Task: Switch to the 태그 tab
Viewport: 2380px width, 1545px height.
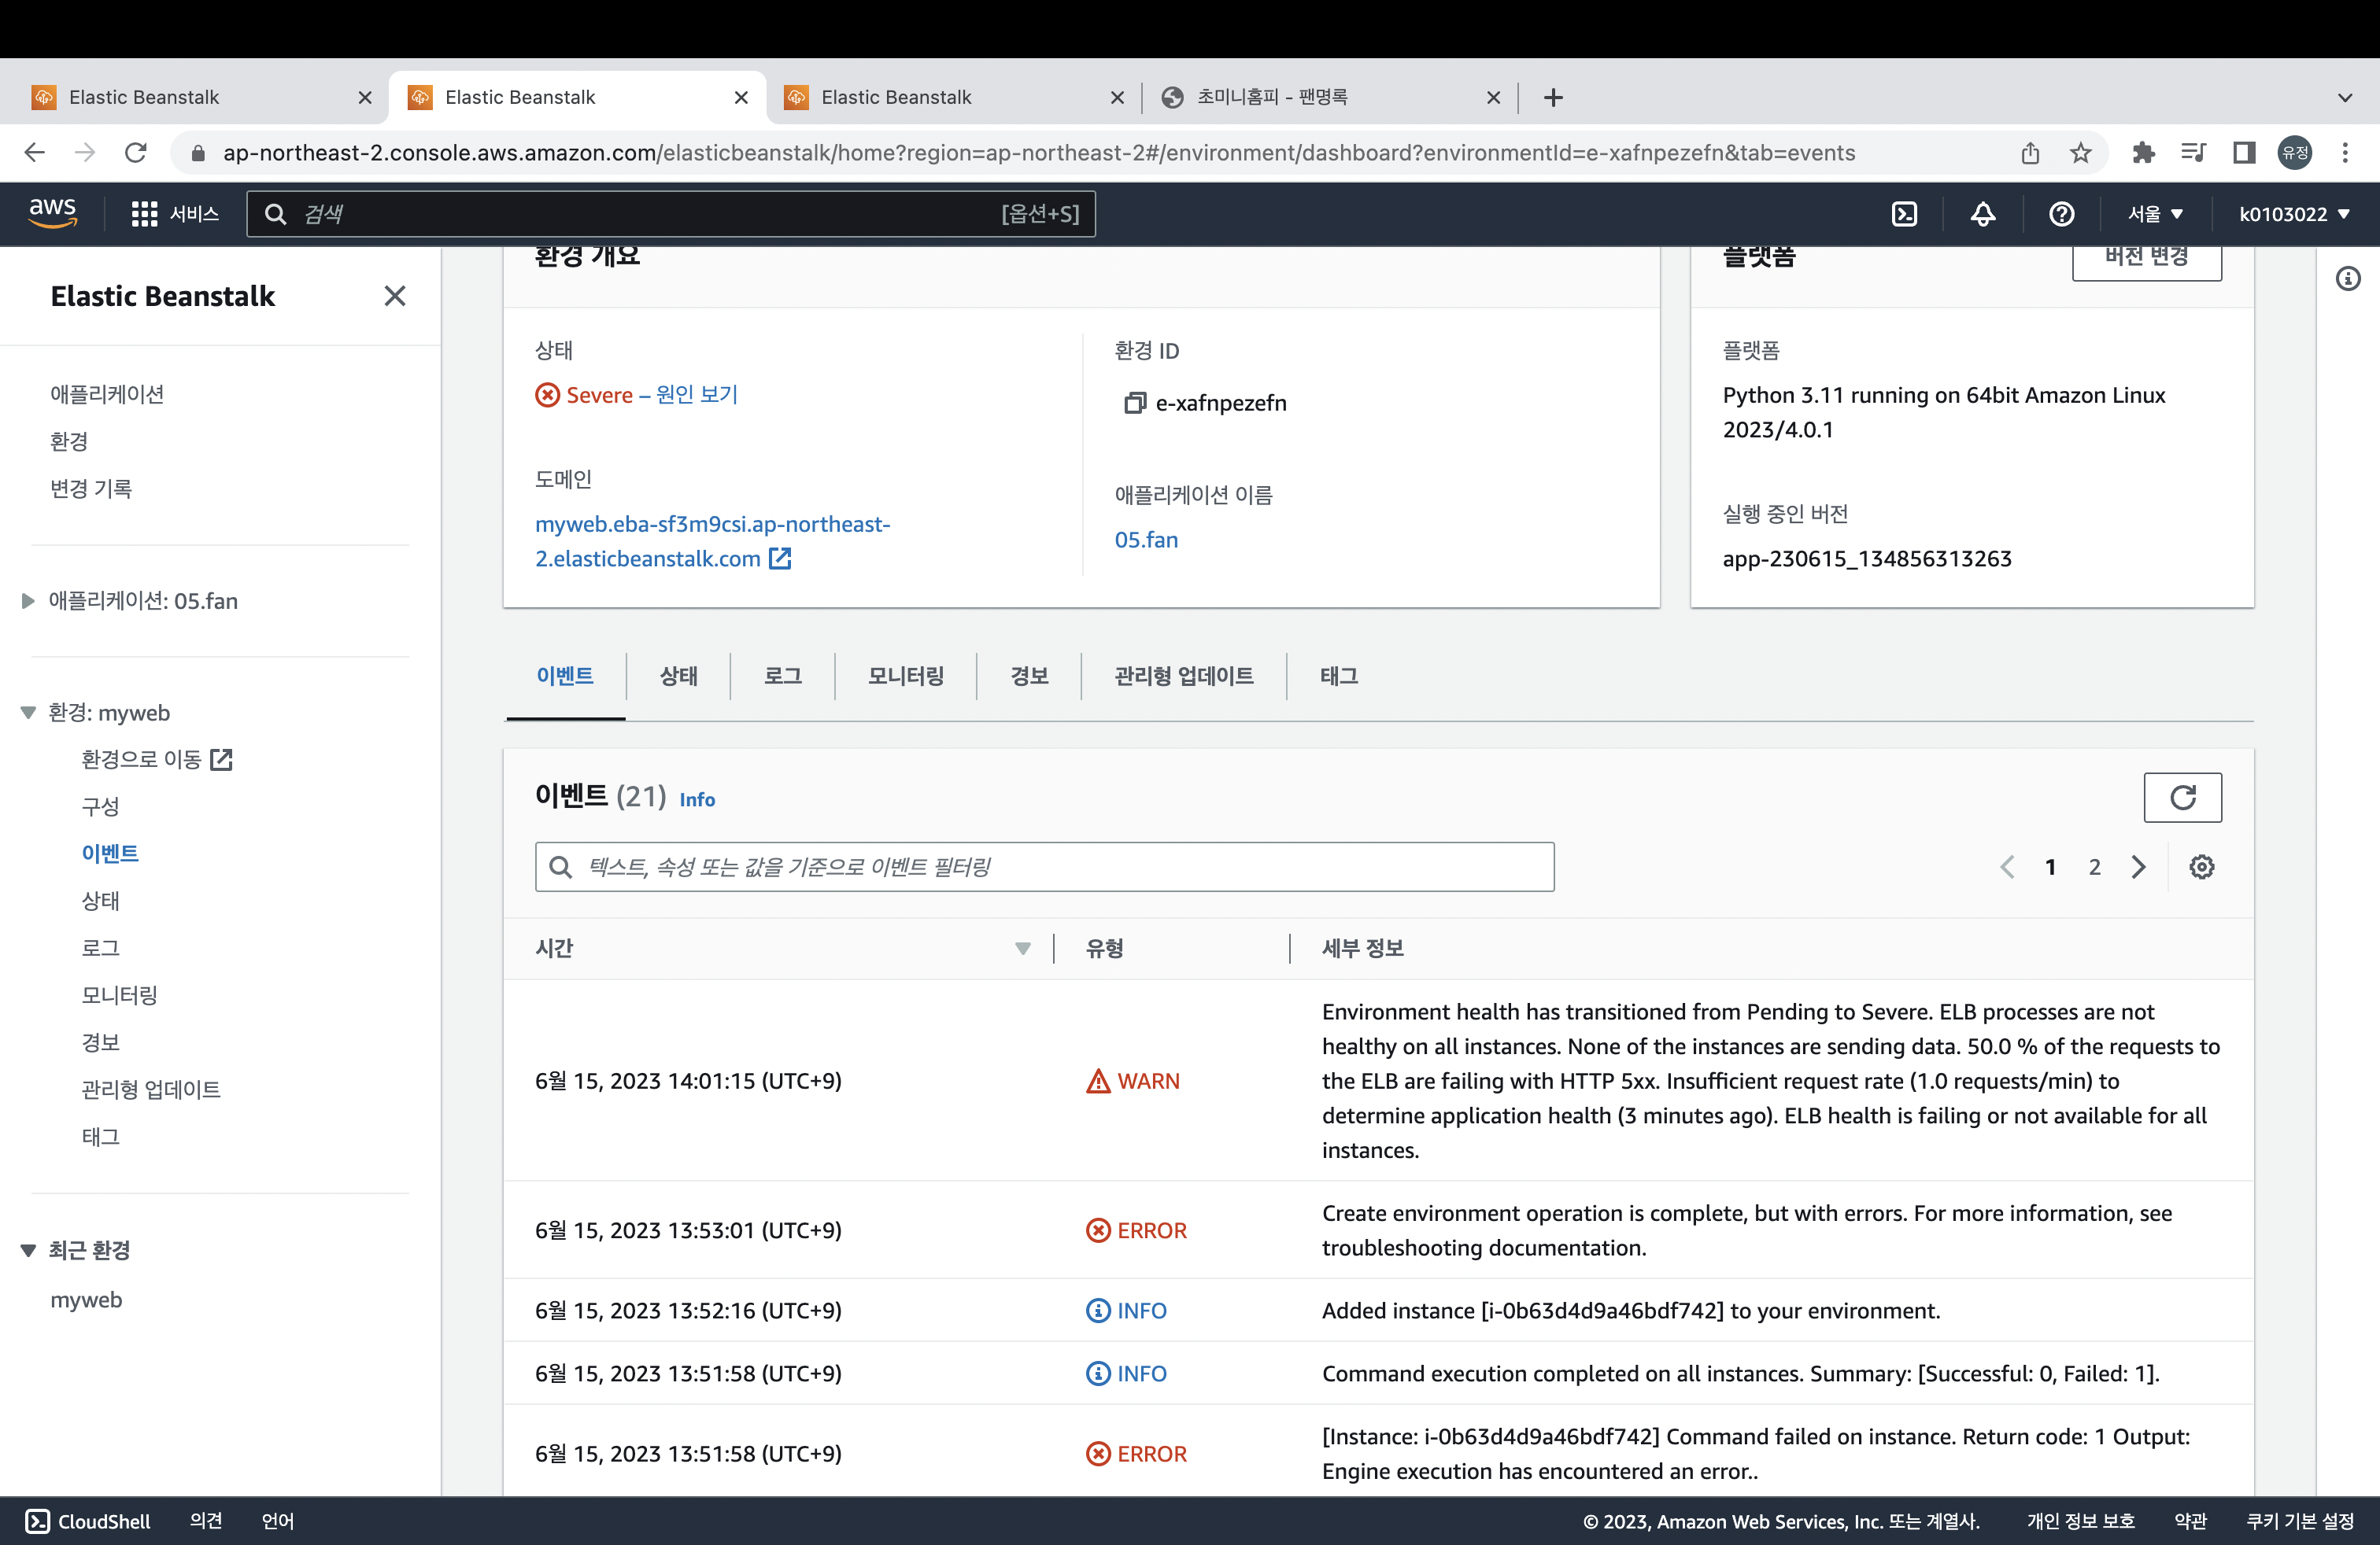Action: click(x=1339, y=677)
